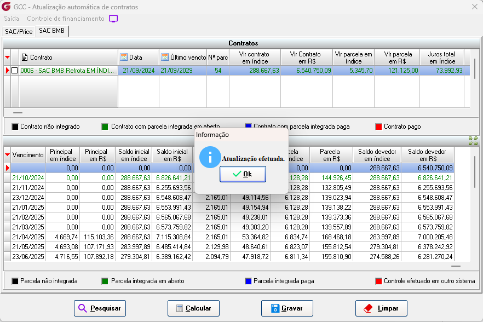
Task: Click the purple monitor icon in menu bar
Action: pyautogui.click(x=113, y=19)
